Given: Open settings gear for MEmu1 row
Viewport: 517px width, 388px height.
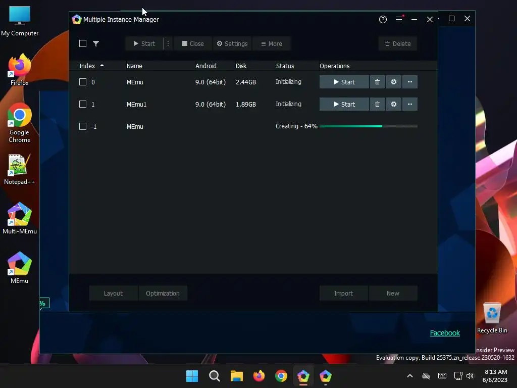Looking at the screenshot, I should [394, 104].
